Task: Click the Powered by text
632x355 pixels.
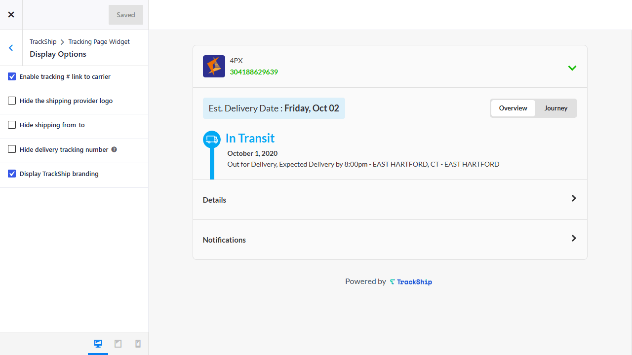Action: (x=365, y=282)
